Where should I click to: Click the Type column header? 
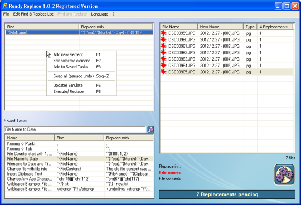(250, 27)
